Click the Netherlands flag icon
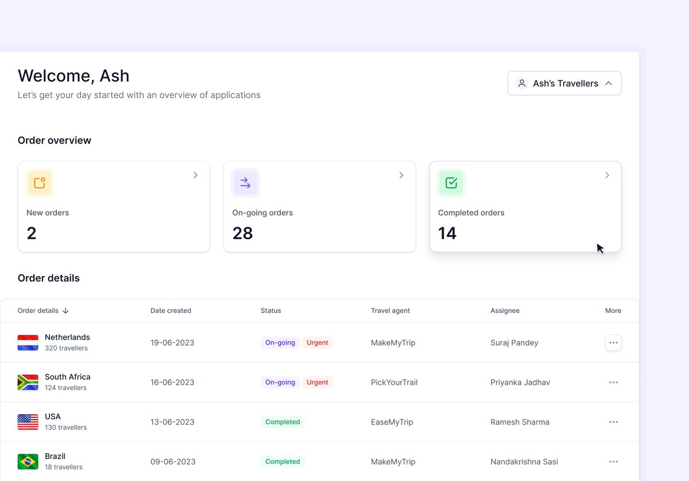The height and width of the screenshot is (481, 689). 28,342
